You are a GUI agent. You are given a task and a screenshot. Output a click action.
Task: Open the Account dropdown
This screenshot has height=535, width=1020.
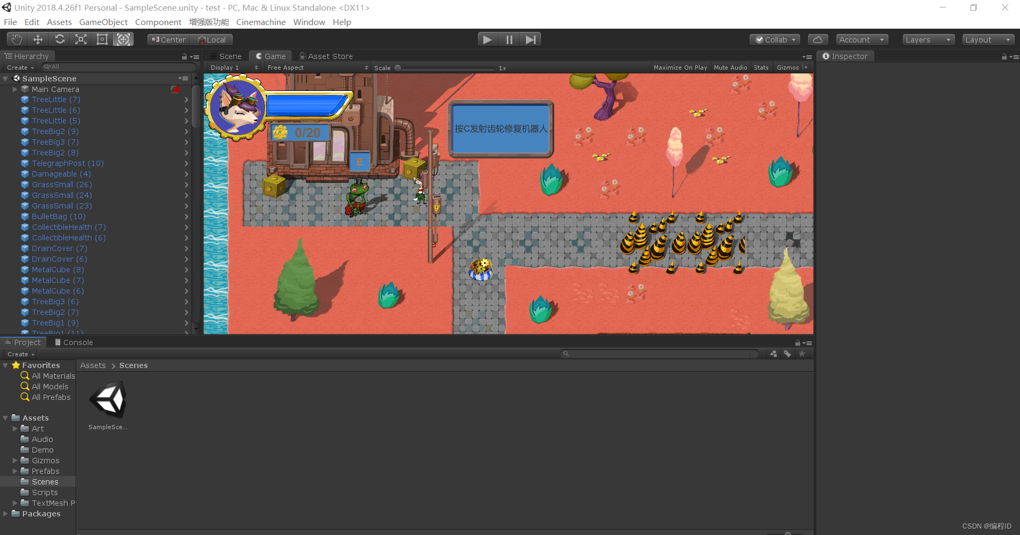point(862,39)
